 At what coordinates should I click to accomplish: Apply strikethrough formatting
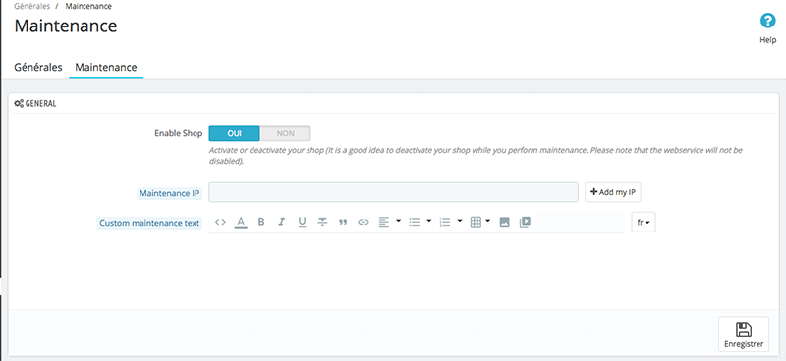(322, 222)
